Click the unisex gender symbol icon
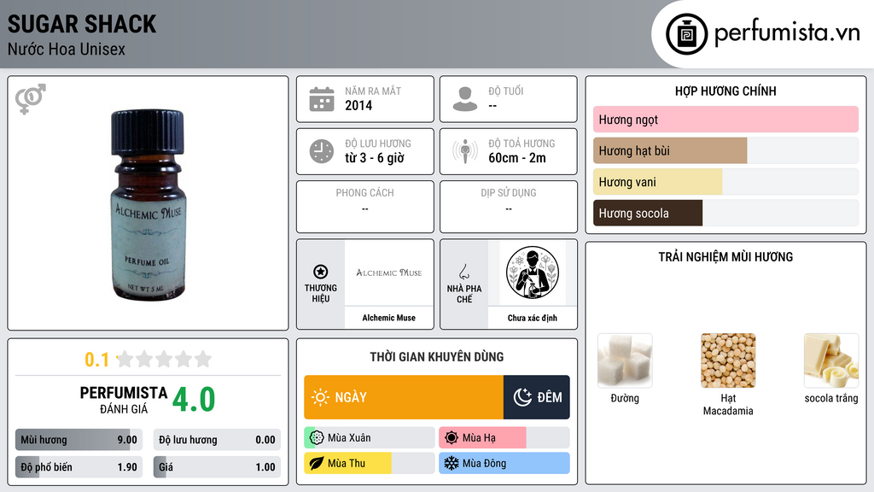The image size is (874, 492). point(31,99)
